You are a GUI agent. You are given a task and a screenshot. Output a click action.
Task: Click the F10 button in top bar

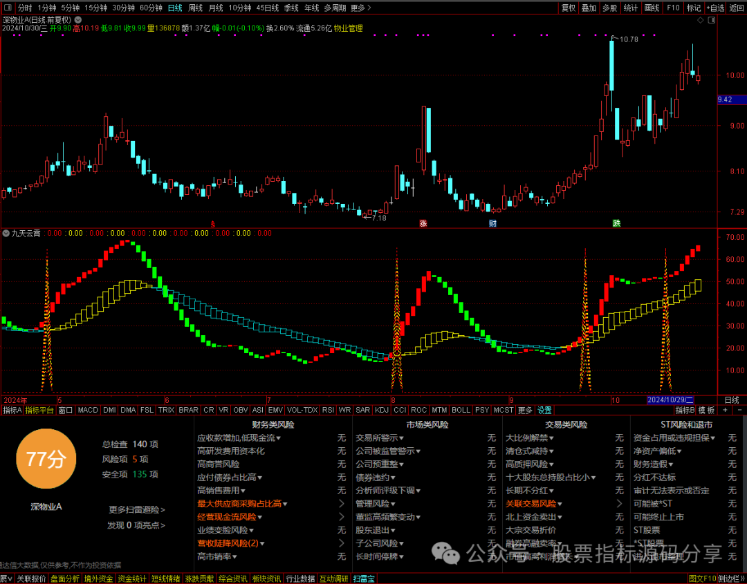click(x=673, y=8)
